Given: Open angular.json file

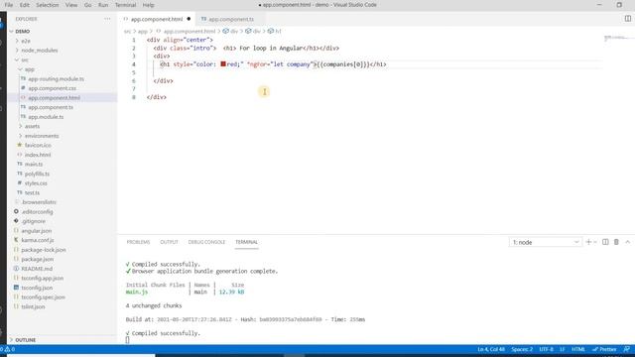Looking at the screenshot, I should click(37, 231).
